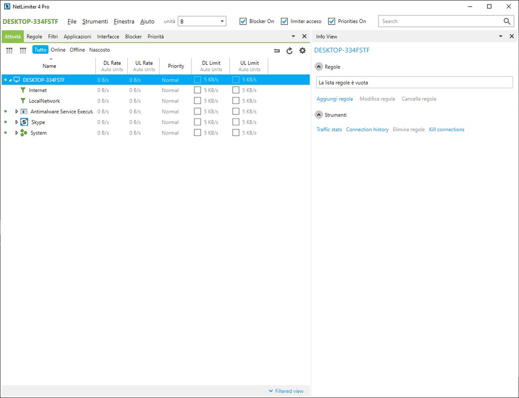Click the Skype app icon
Image resolution: width=519 pixels, height=398 pixels.
coord(24,122)
